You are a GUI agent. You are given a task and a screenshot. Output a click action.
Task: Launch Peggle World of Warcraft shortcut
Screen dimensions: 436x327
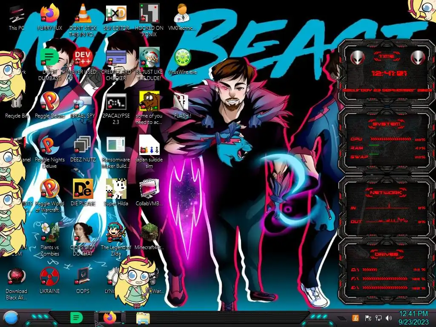[49, 189]
